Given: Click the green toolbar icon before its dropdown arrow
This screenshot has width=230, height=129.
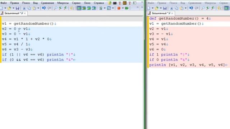Looking at the screenshot, I should tap(101, 8).
